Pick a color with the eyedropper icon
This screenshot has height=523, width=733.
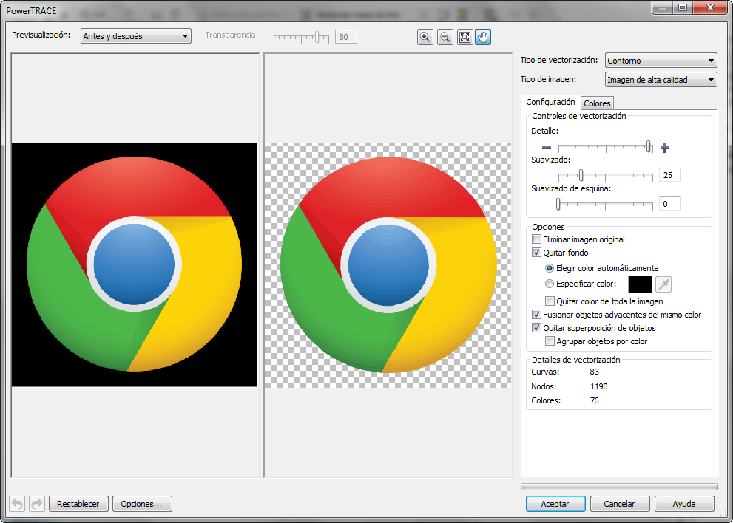(x=663, y=284)
